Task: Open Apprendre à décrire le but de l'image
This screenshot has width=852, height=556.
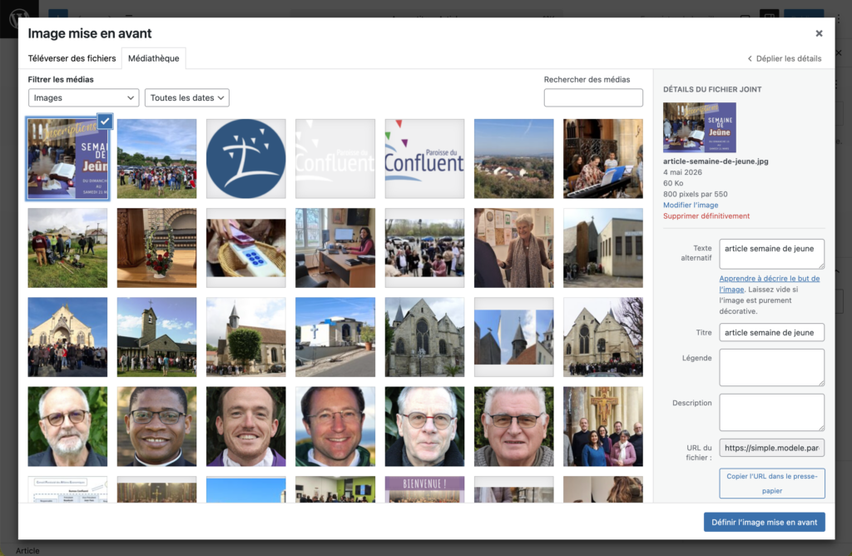Action: [x=769, y=284]
